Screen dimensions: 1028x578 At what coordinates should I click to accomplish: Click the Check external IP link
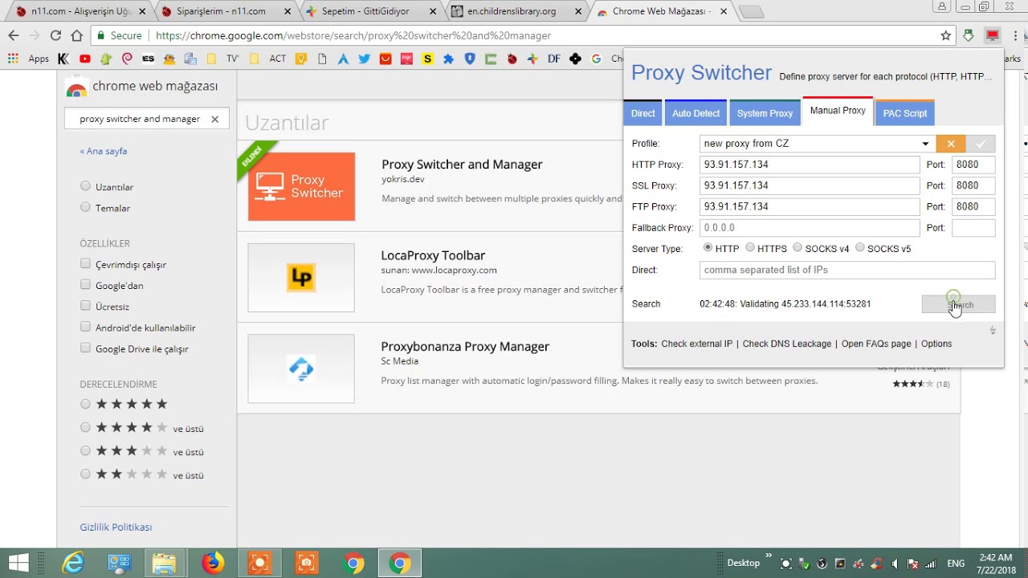tap(697, 344)
